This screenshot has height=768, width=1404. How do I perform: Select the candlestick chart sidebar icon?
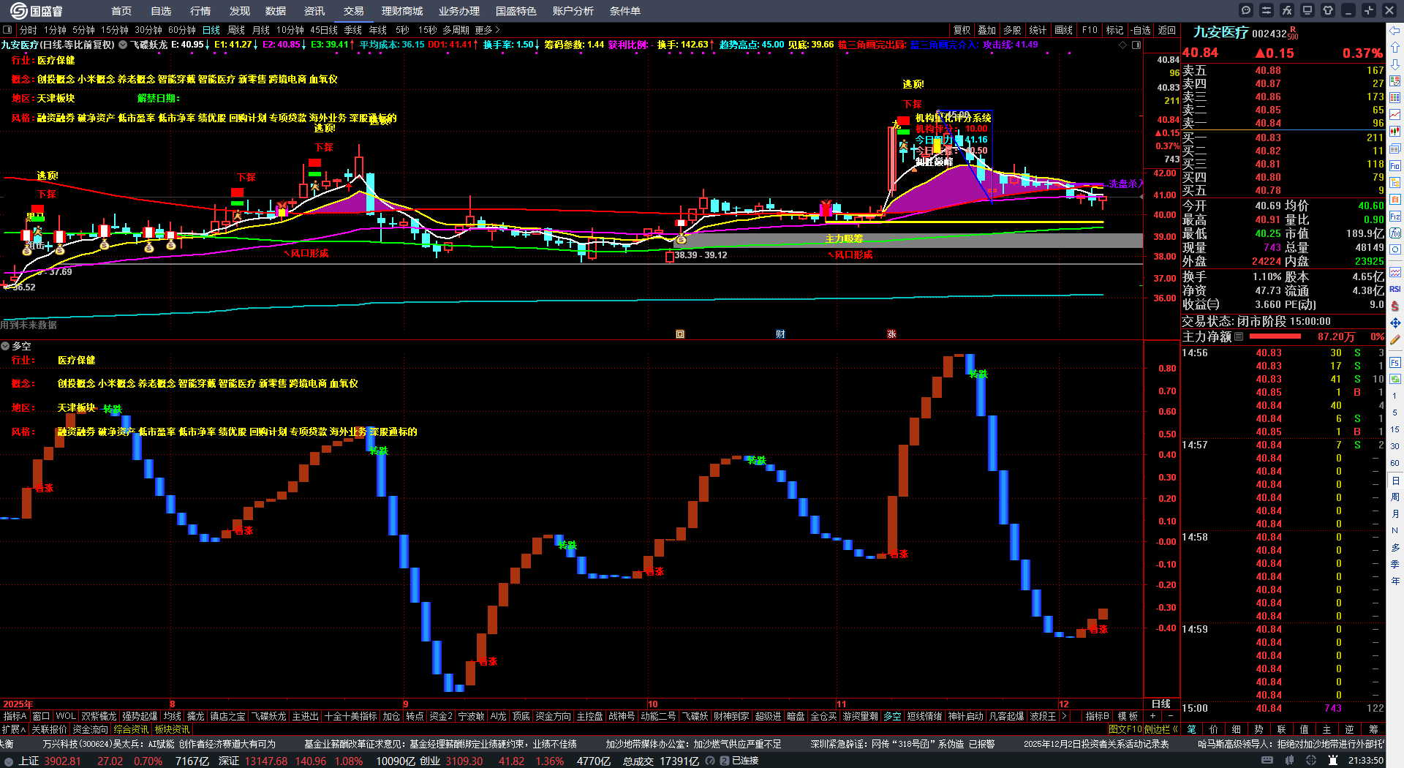(1395, 132)
